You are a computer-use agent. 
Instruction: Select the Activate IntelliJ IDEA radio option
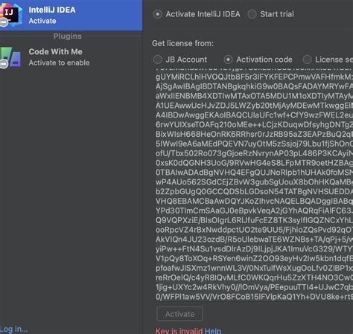pyautogui.click(x=157, y=14)
